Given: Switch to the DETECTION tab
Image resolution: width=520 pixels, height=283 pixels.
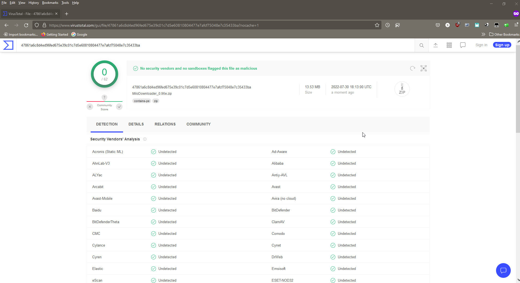Looking at the screenshot, I should pyautogui.click(x=107, y=124).
